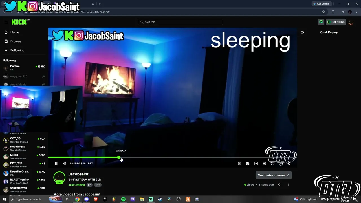
Task: Open CCT_CS channel in sidebar
Action: tap(24, 140)
